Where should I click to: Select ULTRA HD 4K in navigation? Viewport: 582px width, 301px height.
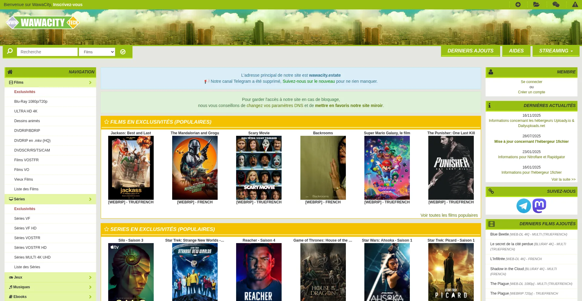click(26, 111)
